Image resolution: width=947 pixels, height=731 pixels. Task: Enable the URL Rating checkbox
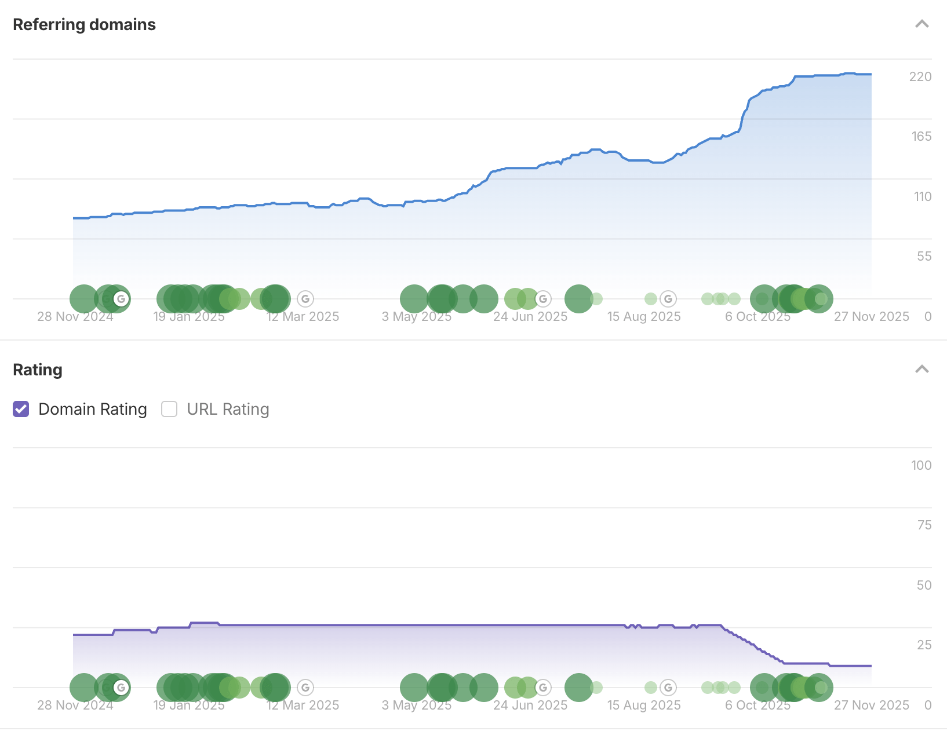click(169, 410)
